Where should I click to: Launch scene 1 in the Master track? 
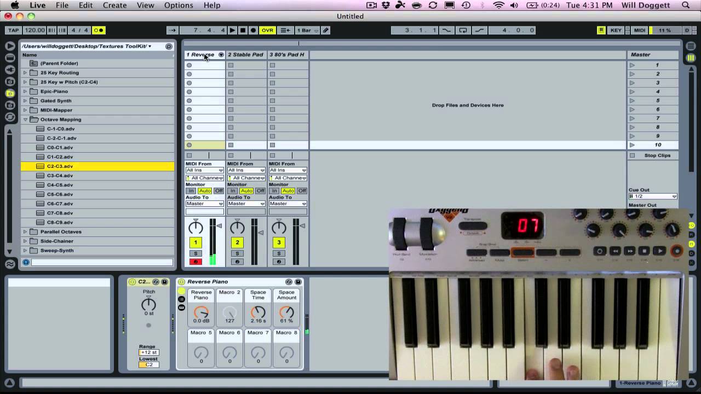point(632,65)
